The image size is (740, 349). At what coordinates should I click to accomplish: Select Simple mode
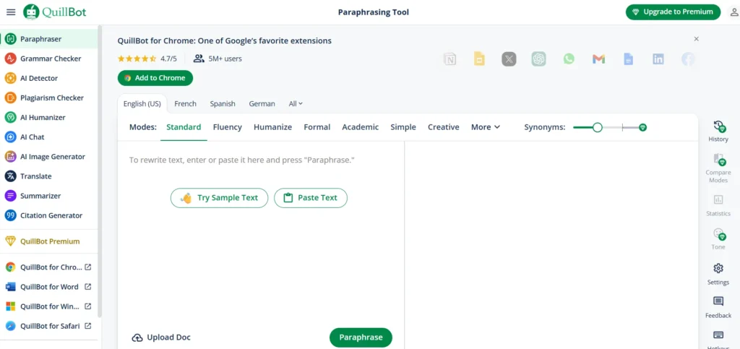403,127
